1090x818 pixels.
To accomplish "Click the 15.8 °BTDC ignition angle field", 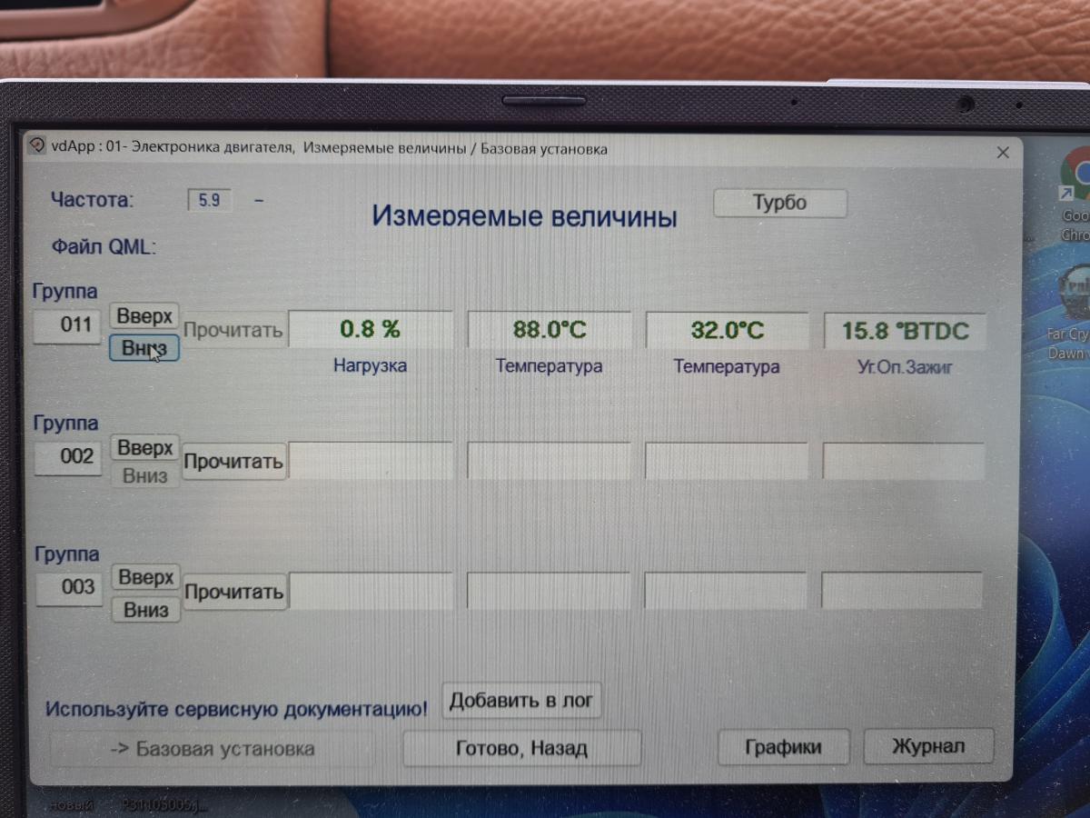I will [904, 330].
